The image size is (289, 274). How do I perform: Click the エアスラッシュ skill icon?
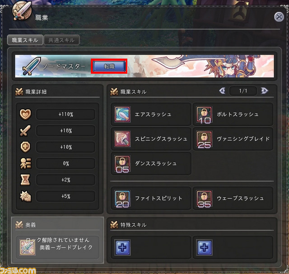122,114
